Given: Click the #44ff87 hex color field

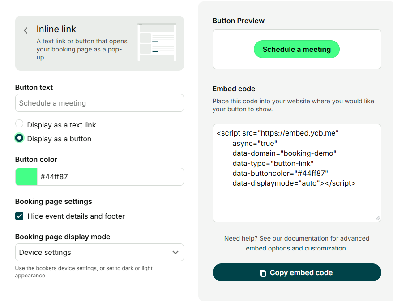Looking at the screenshot, I should (x=110, y=177).
